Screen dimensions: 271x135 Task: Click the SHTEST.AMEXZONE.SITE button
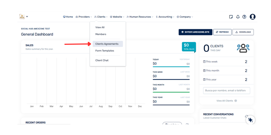click(x=195, y=32)
